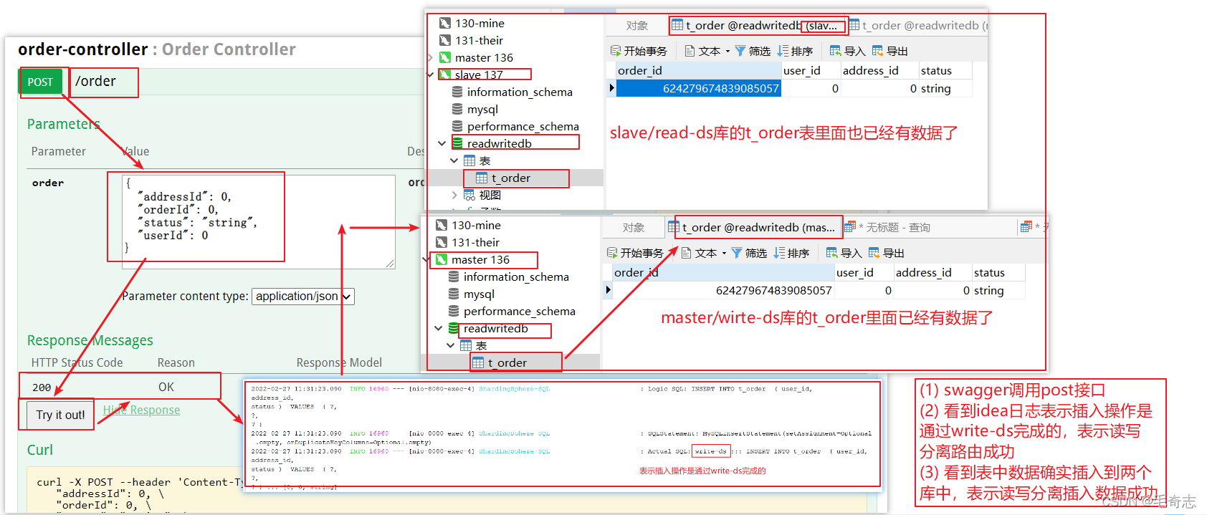Click status cell 'string' in master table
Viewport: 1207px width, 515px height.
coord(998,290)
